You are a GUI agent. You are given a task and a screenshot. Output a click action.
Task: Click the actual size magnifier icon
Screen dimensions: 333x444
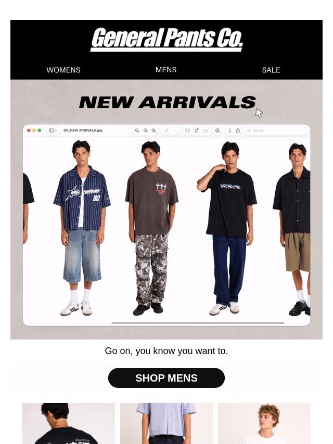[145, 130]
